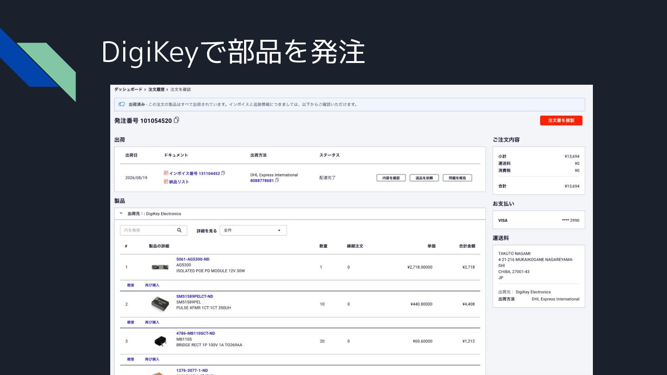Click the shipment date 2026/08/19
Screen dimensions: 667x375
[136, 178]
